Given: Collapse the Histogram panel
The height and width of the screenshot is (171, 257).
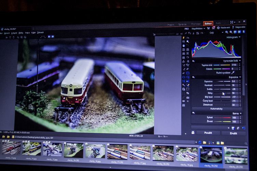Looking at the screenshot, I should click(x=240, y=37).
